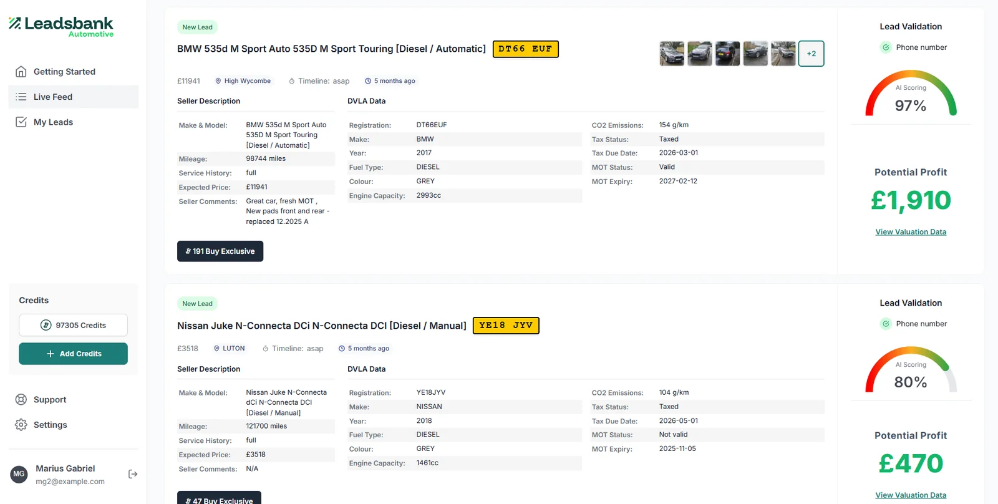Click the £1,910 potential profit amount
The image size is (998, 504).
pos(911,200)
